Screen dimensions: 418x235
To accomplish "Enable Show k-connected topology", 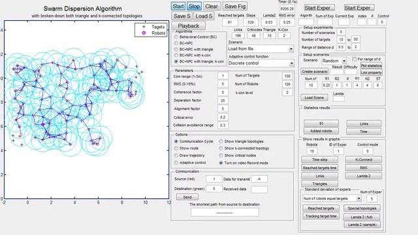I will coord(221,148).
